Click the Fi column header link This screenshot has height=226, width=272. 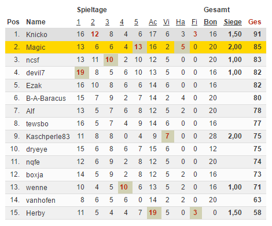pos(194,22)
